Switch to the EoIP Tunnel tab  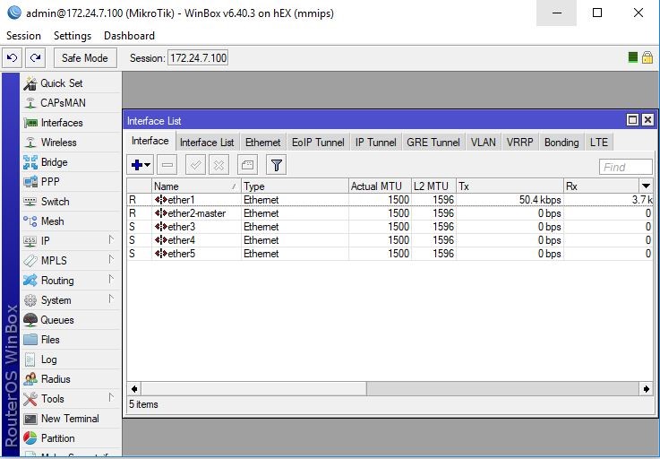tap(318, 142)
